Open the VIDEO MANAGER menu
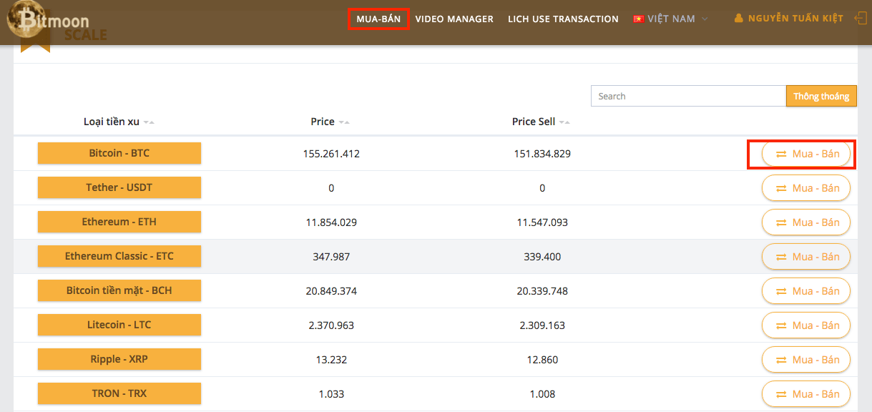Image resolution: width=872 pixels, height=412 pixels. coord(454,19)
